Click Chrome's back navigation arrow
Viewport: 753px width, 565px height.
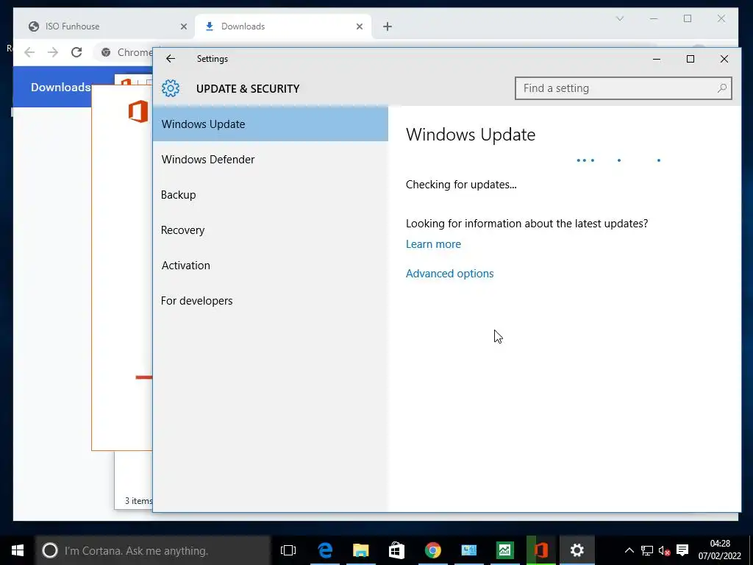click(x=29, y=52)
